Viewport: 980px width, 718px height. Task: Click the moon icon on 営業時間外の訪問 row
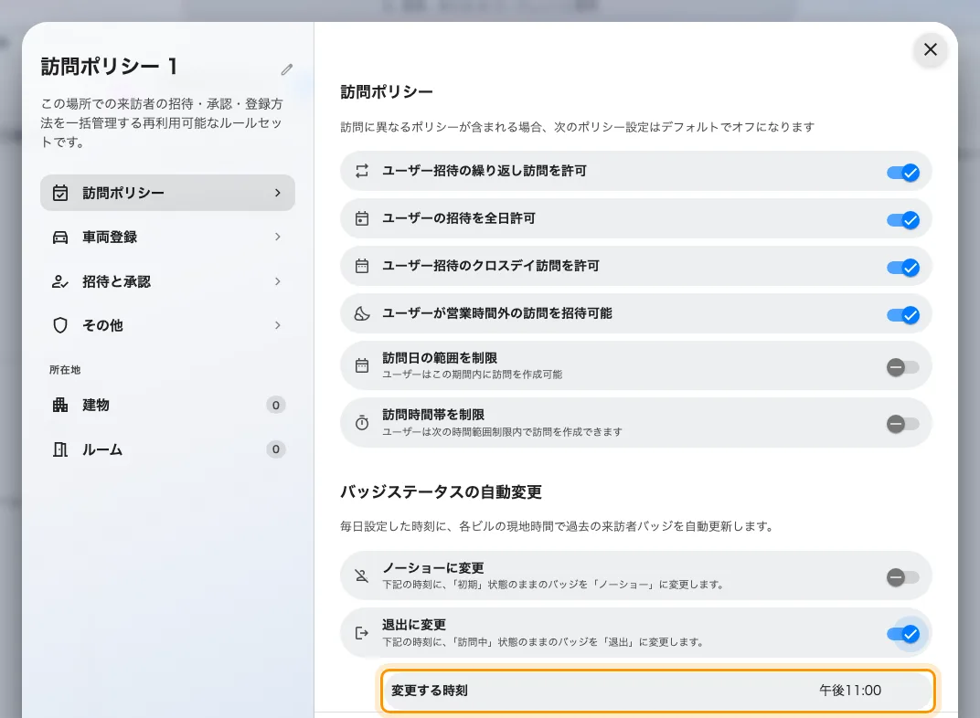tap(362, 313)
